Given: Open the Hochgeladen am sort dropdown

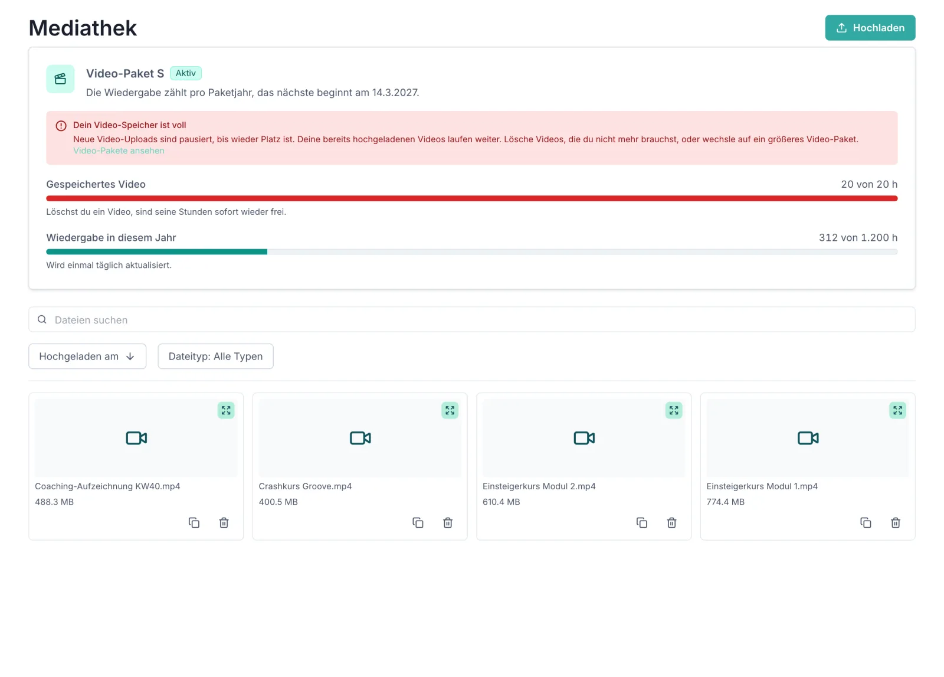Looking at the screenshot, I should pos(87,357).
